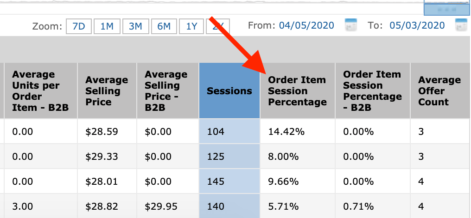Edit the From date 04/05/2020

[306, 25]
